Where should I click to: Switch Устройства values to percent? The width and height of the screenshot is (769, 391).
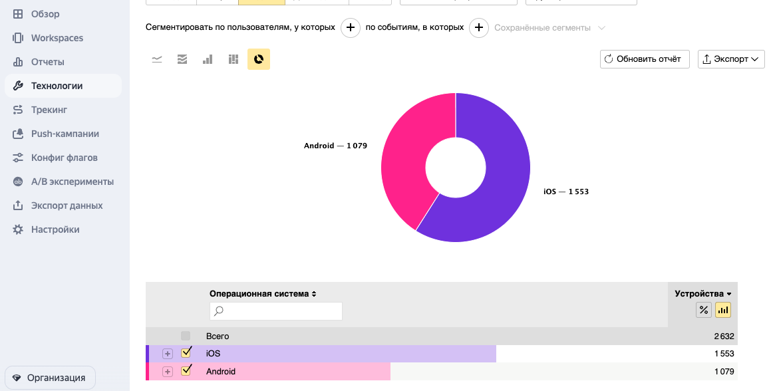point(704,310)
